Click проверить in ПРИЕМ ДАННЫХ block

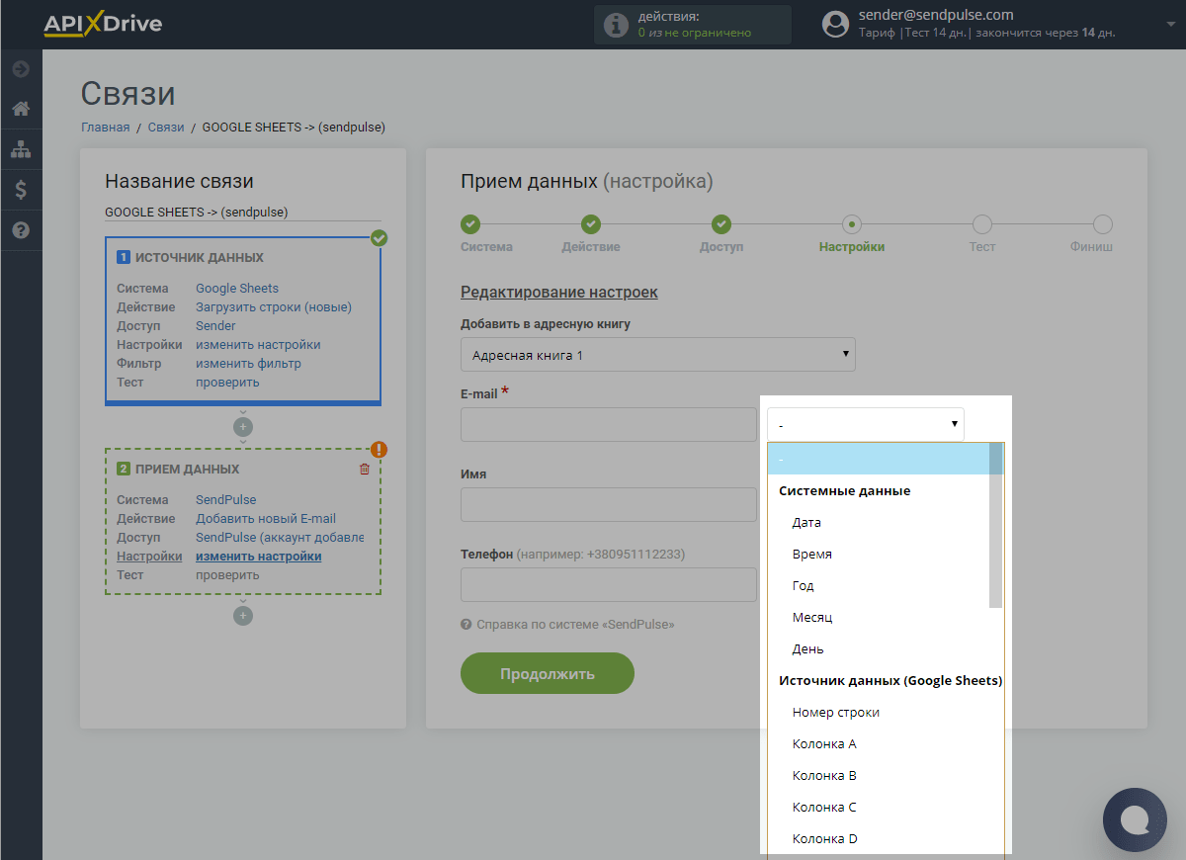(227, 575)
